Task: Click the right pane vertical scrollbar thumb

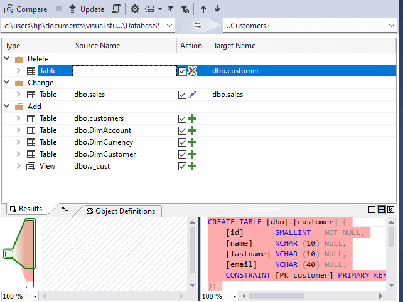Action: pos(391,237)
